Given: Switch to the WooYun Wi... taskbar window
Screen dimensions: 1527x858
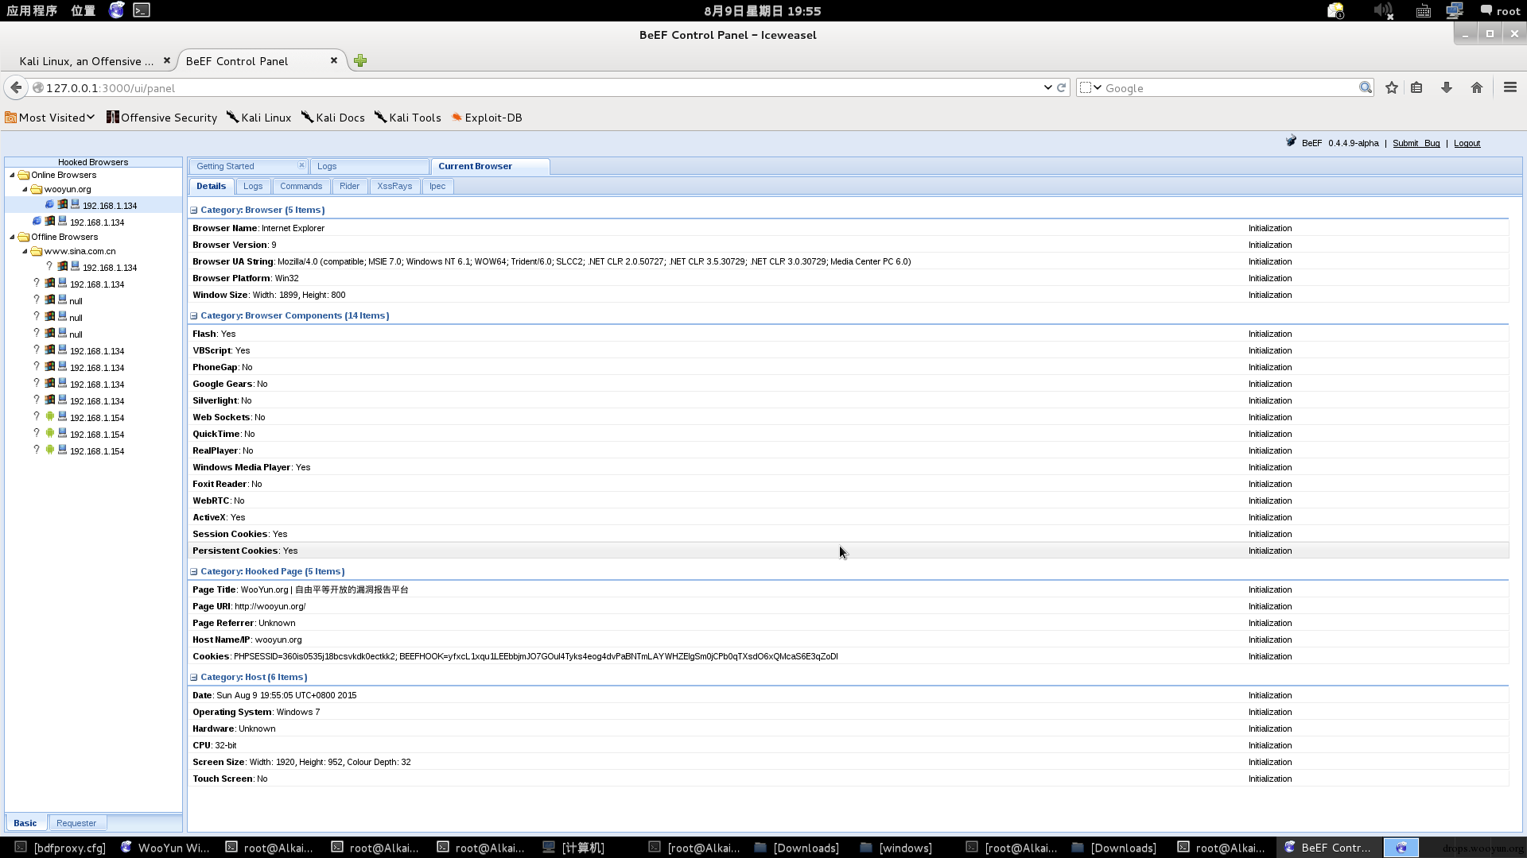Looking at the screenshot, I should coord(165,848).
